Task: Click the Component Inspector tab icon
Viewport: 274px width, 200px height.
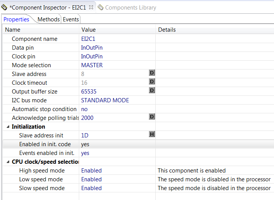Action: pos(4,7)
